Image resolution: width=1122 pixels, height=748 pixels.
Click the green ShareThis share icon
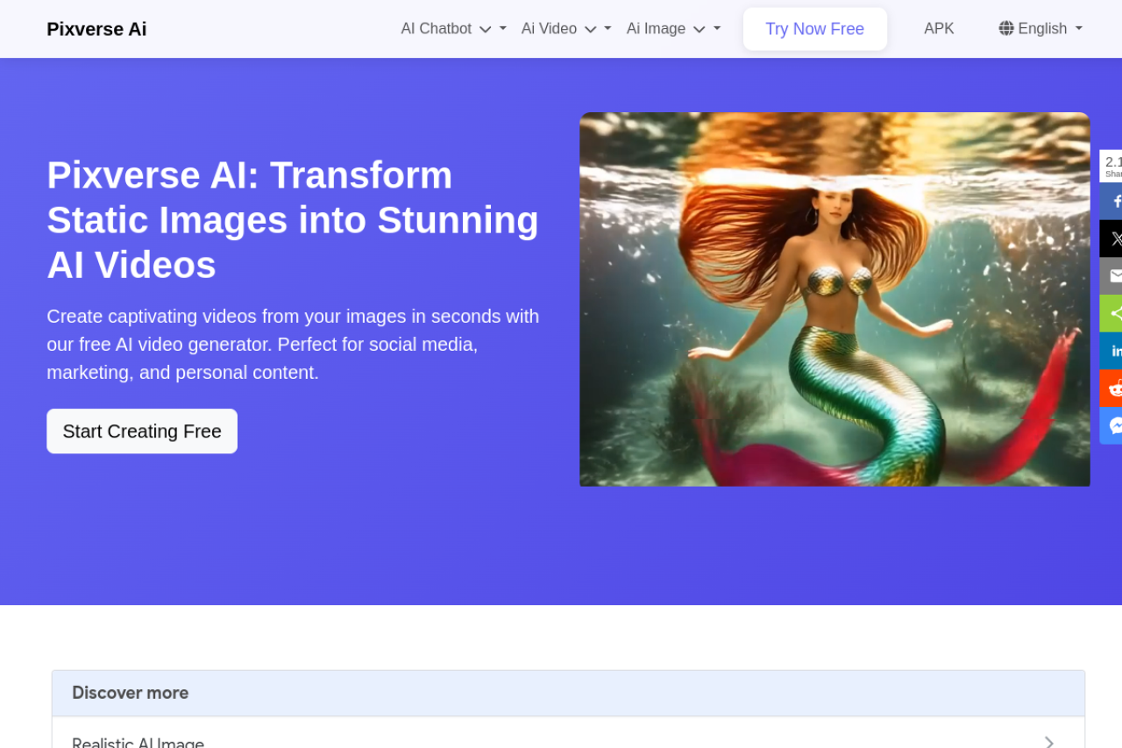pos(1111,313)
